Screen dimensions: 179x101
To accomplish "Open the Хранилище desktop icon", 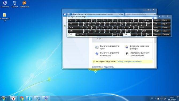I will tap(24, 4).
